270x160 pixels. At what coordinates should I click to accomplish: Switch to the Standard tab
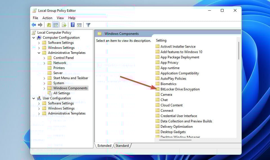pos(122,146)
